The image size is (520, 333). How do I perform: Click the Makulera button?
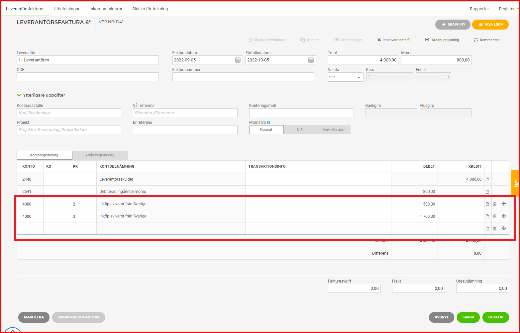tap(34, 317)
